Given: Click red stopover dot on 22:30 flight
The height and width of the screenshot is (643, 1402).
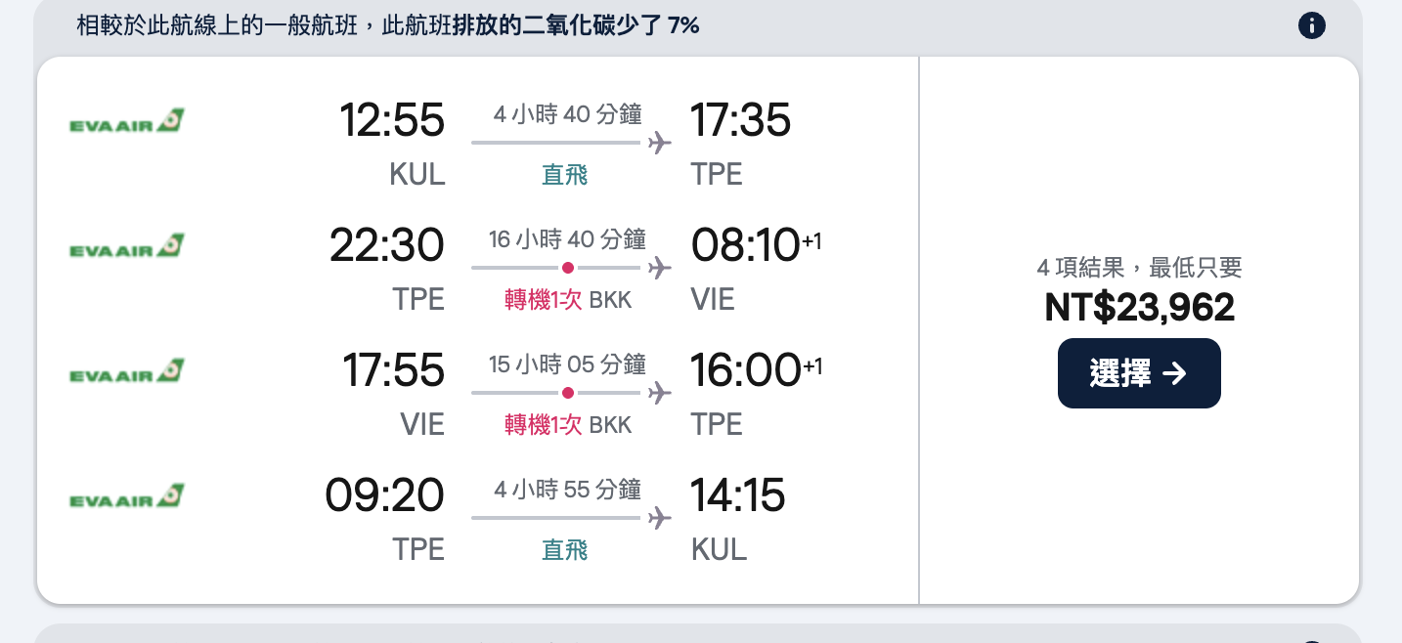Looking at the screenshot, I should (568, 268).
